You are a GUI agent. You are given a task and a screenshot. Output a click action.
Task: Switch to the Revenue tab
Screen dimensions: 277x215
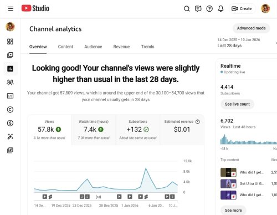(x=121, y=47)
